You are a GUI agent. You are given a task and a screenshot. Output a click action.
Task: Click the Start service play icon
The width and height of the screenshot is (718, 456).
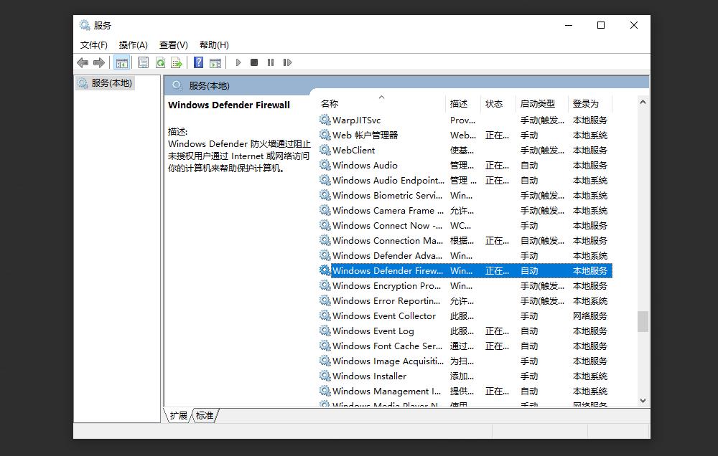238,62
